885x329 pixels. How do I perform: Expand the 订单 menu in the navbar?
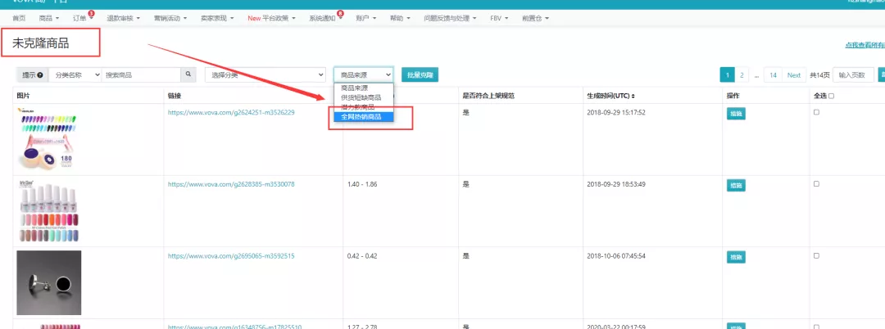point(83,18)
